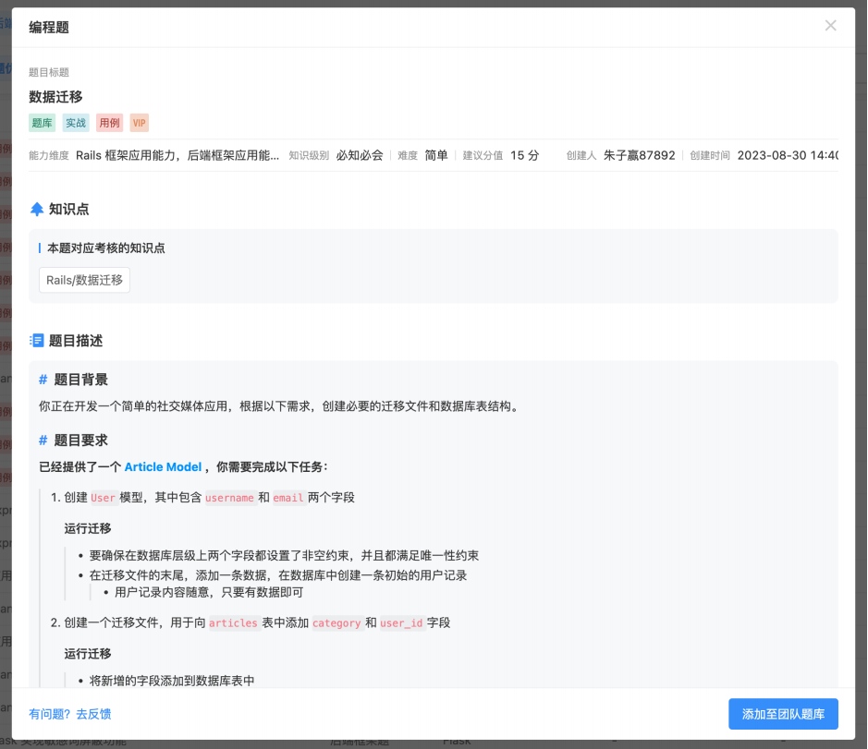Click the 添加至团队题库 button
This screenshot has width=868, height=749.
point(783,714)
